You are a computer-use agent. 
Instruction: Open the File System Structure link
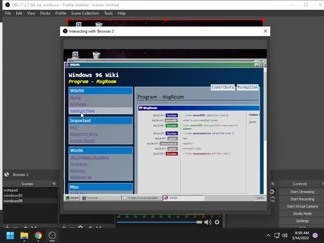[90, 157]
